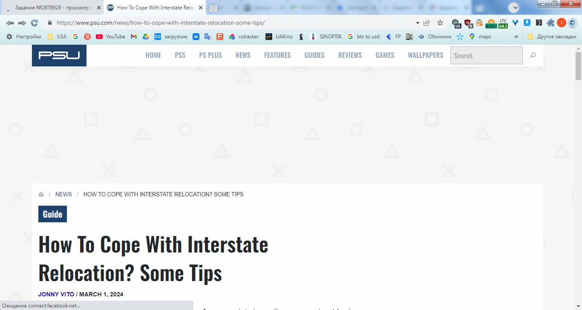
Task: Show hidden bookmarks with the double chevron
Action: (516, 37)
